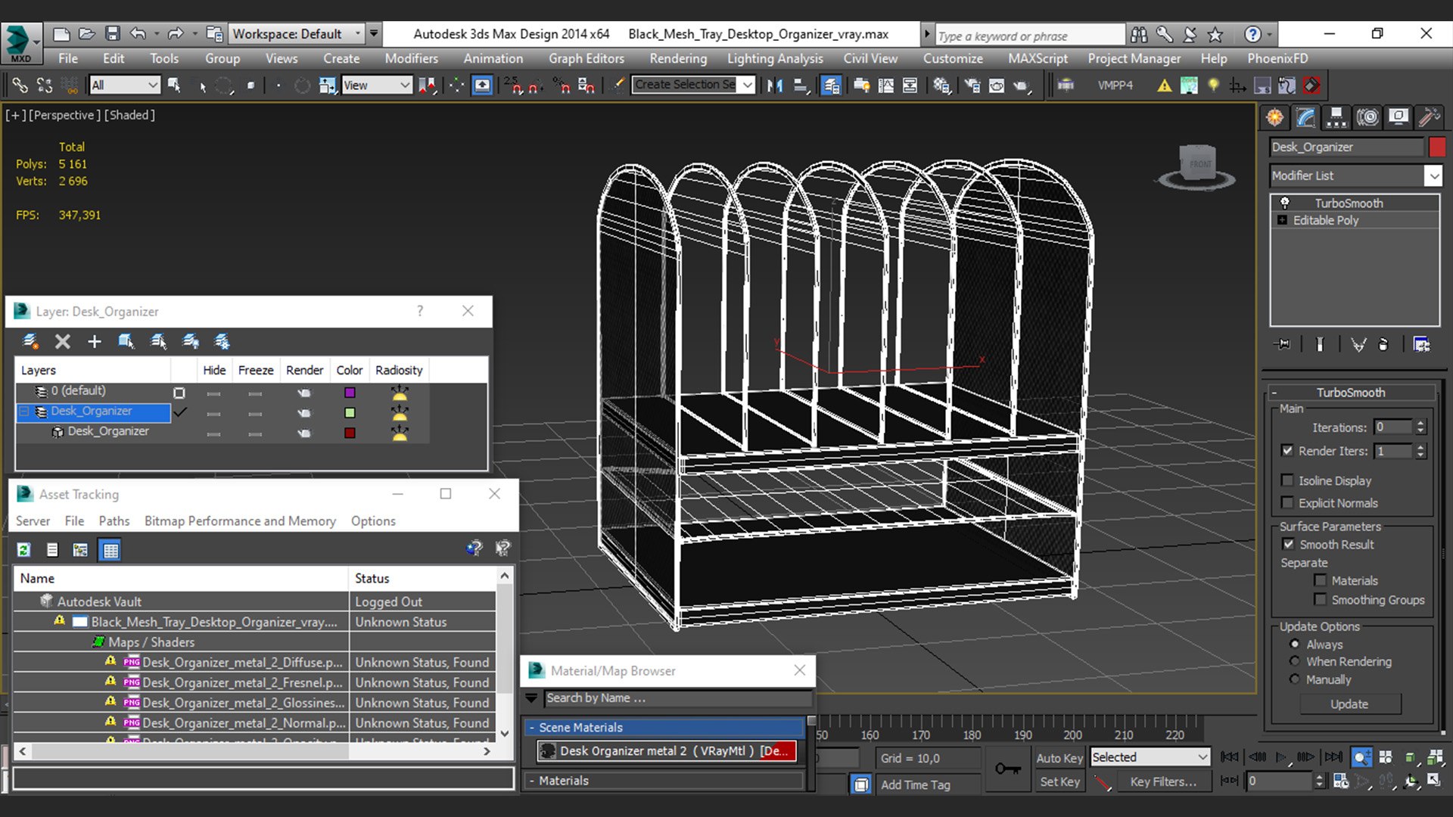Click the Select and Link tool icon
Screen dimensions: 1453x817
(x=20, y=85)
